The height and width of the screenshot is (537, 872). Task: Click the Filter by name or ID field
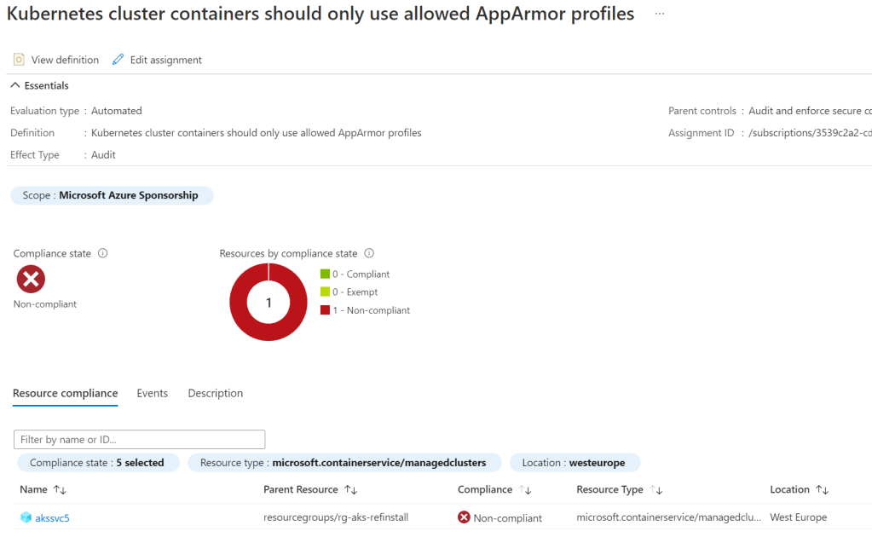click(139, 440)
